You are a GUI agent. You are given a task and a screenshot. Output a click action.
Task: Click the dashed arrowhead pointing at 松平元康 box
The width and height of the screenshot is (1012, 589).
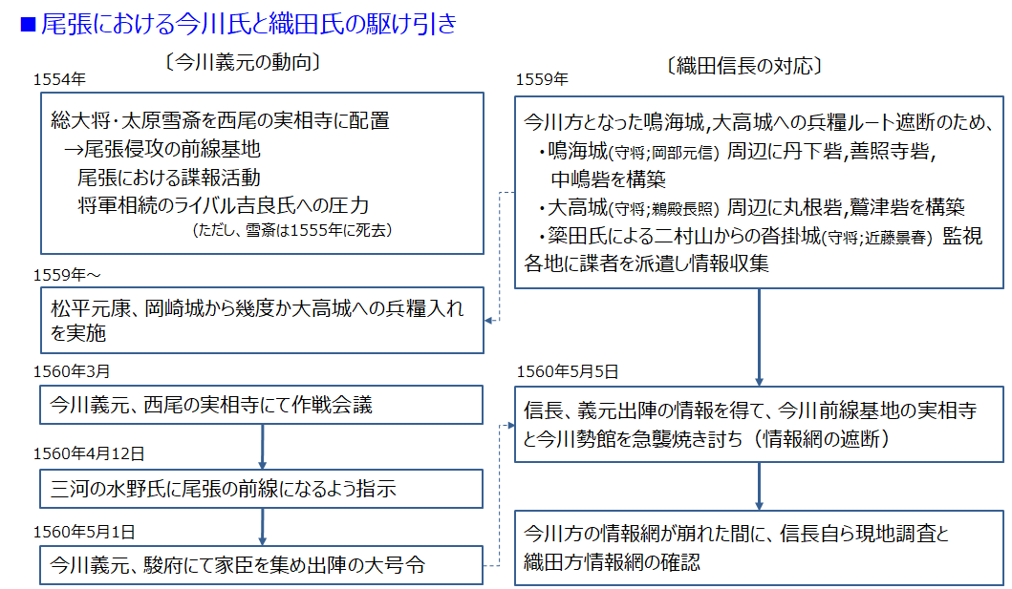[x=491, y=320]
